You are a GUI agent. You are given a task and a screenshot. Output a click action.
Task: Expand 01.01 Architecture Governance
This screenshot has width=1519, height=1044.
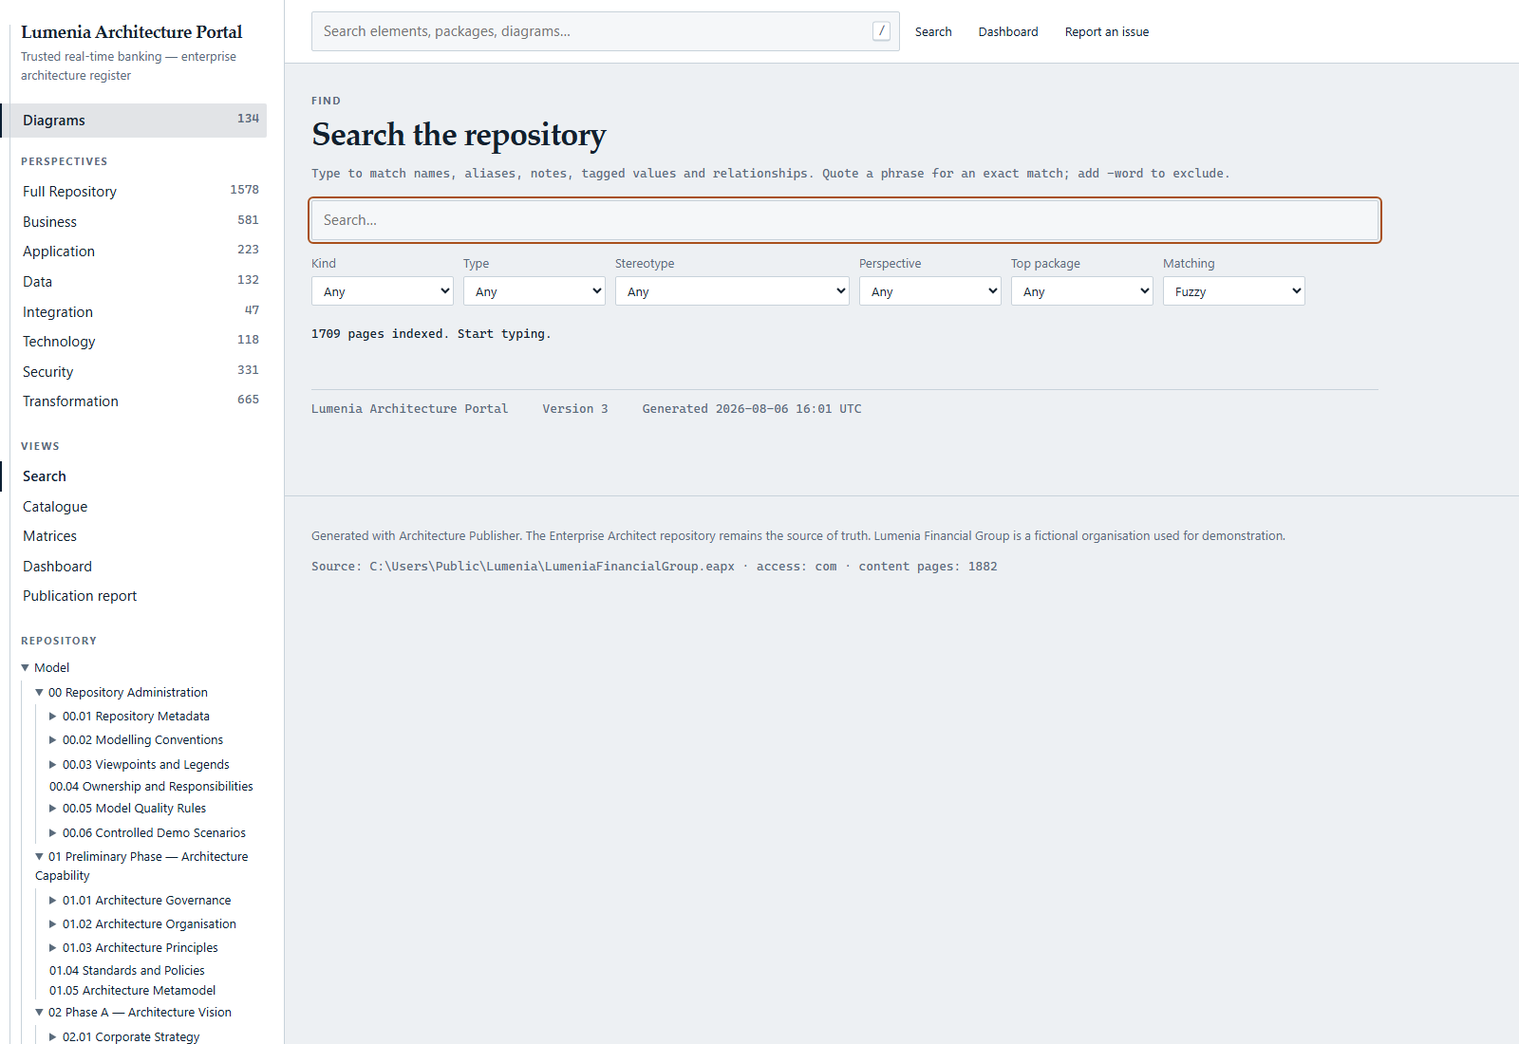(53, 901)
